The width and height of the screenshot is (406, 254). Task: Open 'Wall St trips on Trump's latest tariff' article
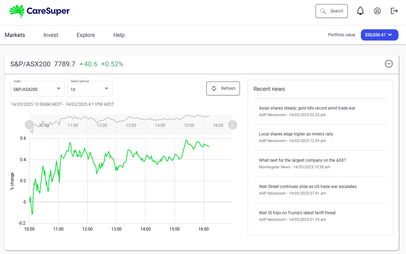tap(297, 213)
